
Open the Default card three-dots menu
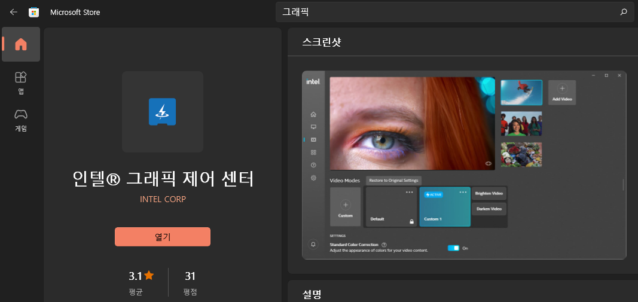coord(410,192)
